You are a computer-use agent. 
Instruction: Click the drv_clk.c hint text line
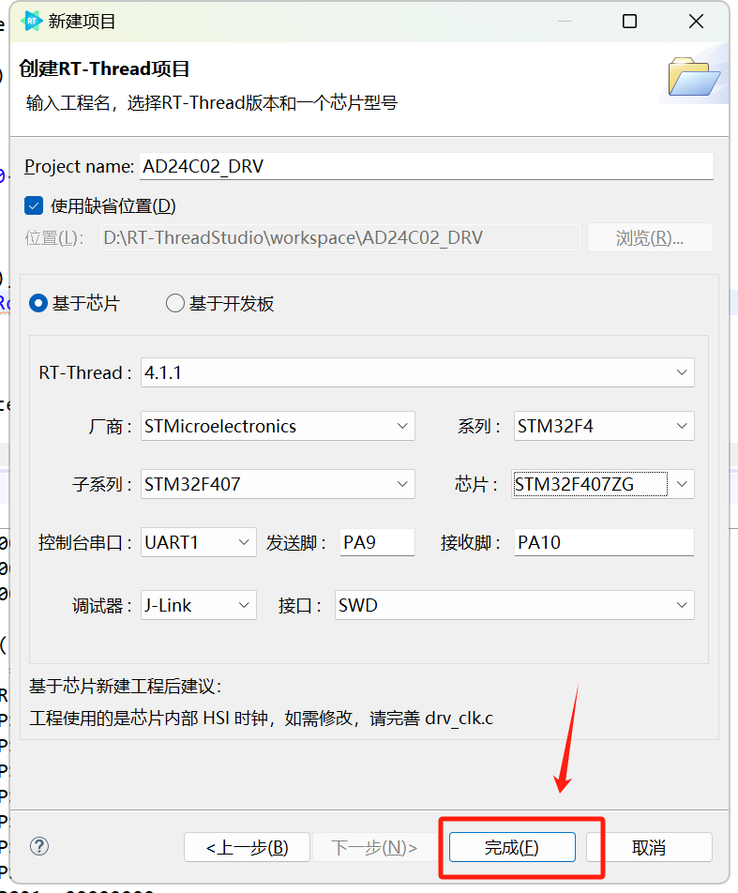pos(262,719)
